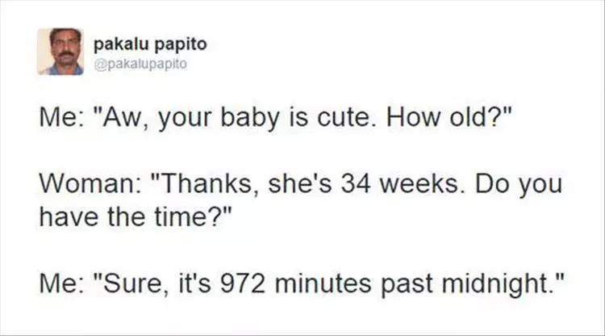This screenshot has width=605, height=336.
Task: Open the @pakalupapito handle link
Action: pyautogui.click(x=141, y=64)
